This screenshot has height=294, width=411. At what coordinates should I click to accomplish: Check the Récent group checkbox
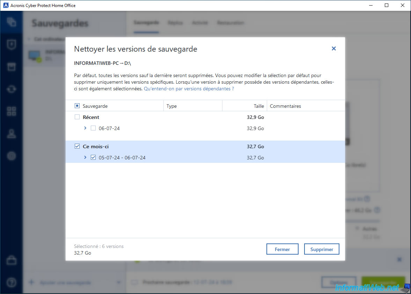click(x=77, y=117)
